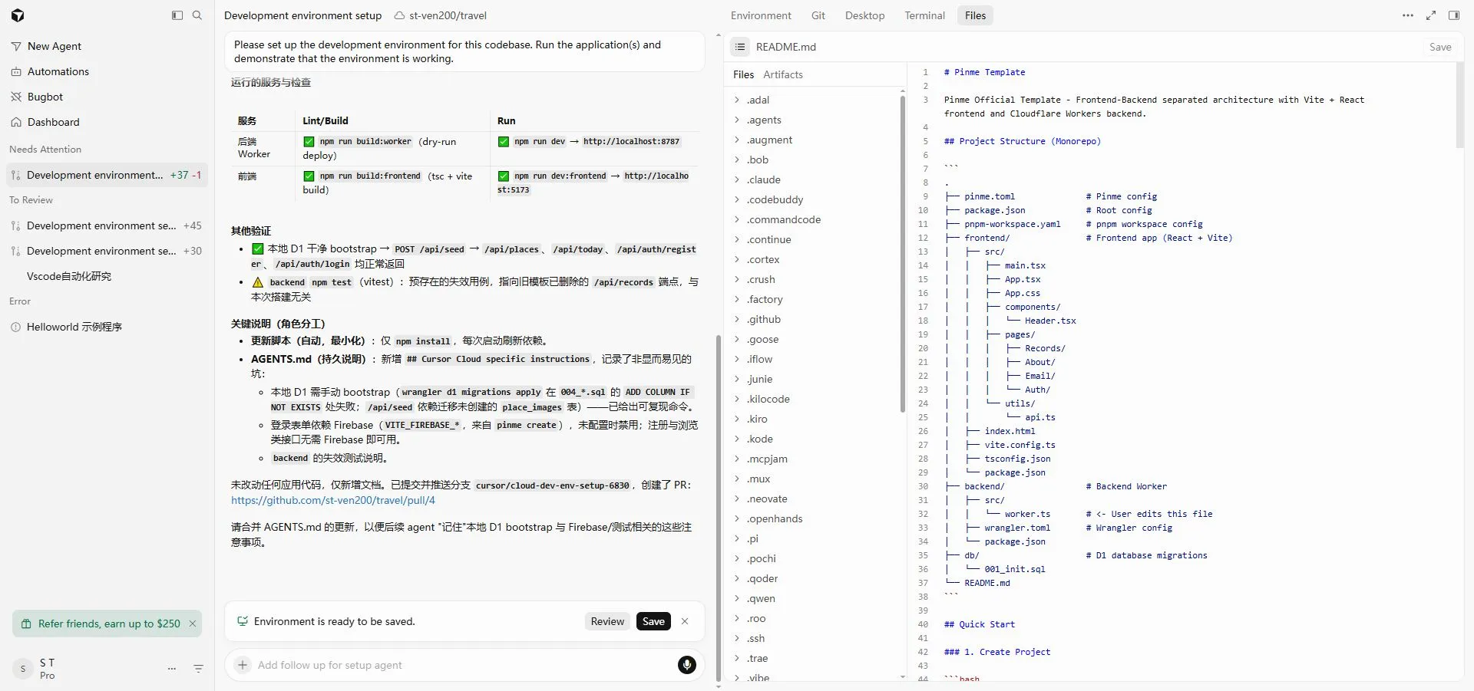Click the S T user avatar

coord(23,669)
